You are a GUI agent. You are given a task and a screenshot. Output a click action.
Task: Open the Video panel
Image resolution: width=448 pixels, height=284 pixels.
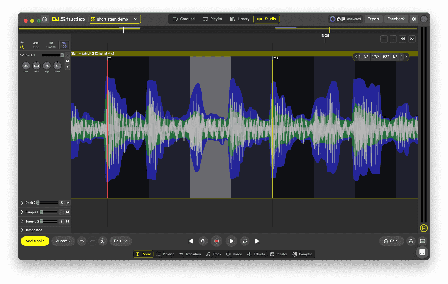coord(234,254)
